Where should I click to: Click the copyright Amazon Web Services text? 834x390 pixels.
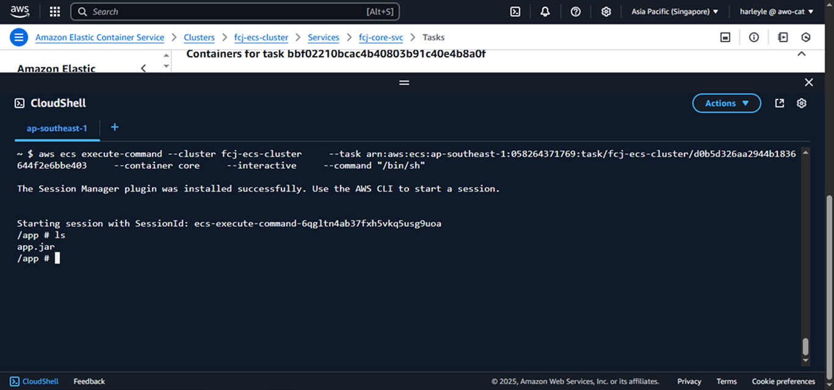coord(575,381)
